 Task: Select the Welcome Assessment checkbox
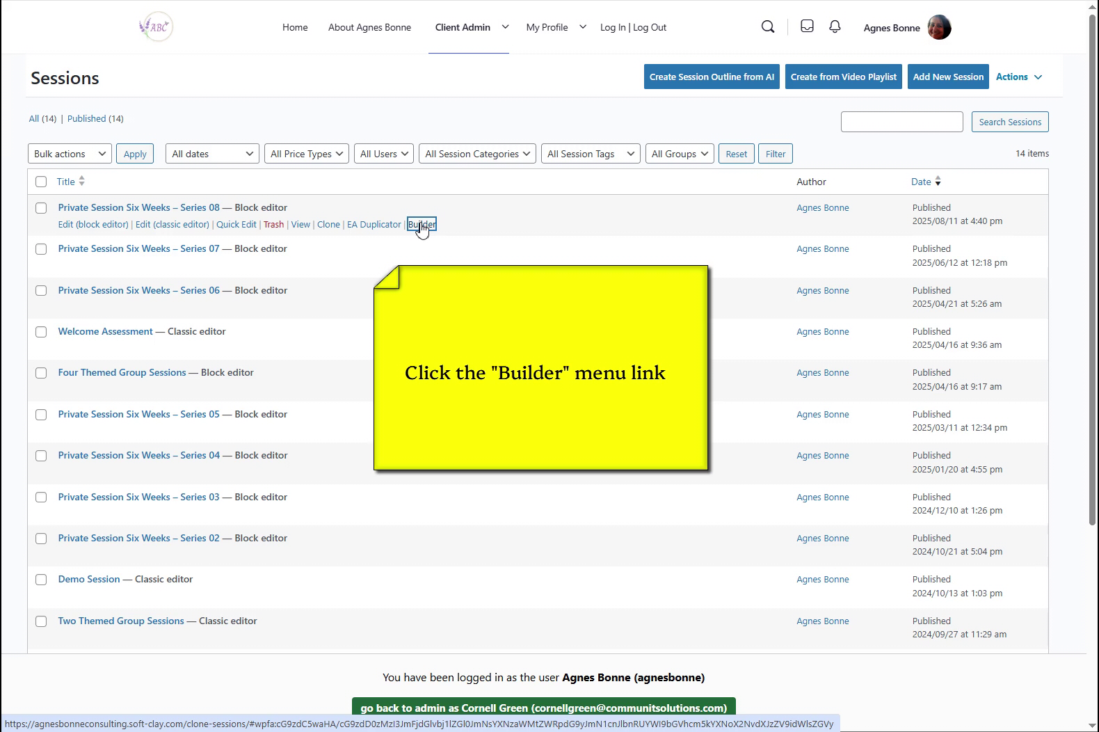[x=41, y=332]
